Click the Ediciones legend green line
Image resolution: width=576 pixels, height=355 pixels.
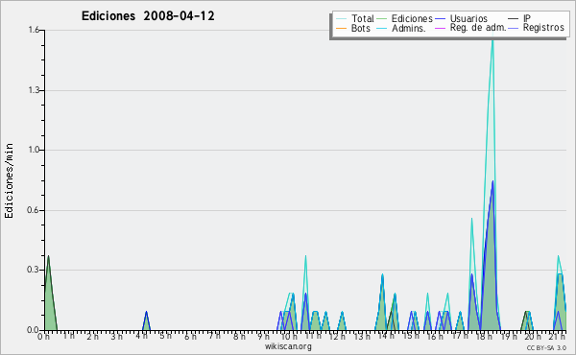[382, 18]
